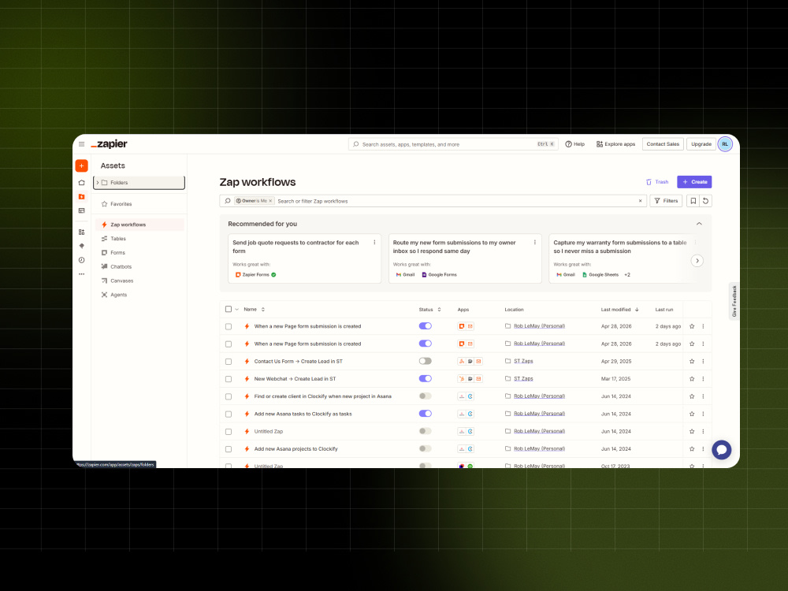Open the apps grid icon in the sidebar rail
This screenshot has height=591, width=788.
(81, 232)
